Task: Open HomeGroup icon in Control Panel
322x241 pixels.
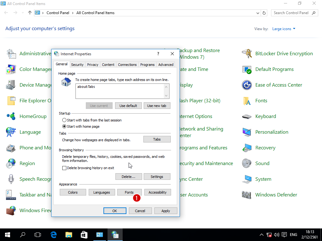Action: [11, 116]
